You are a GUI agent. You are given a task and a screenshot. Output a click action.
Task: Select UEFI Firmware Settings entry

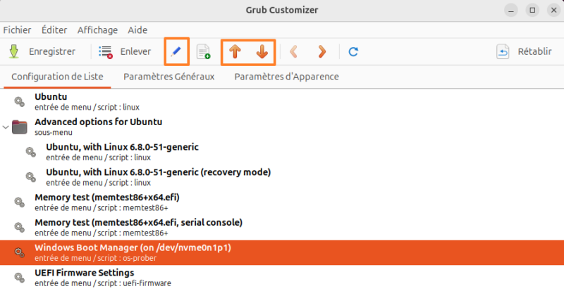point(282,278)
